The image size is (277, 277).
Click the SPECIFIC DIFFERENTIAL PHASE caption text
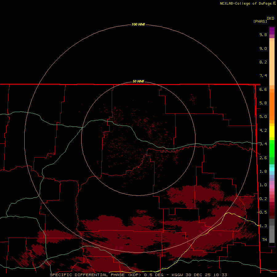[87, 275]
